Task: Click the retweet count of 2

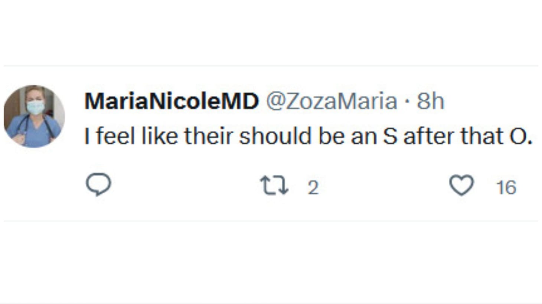Action: [313, 187]
